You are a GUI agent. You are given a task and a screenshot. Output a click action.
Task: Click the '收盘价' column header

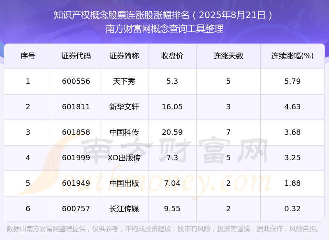click(172, 56)
